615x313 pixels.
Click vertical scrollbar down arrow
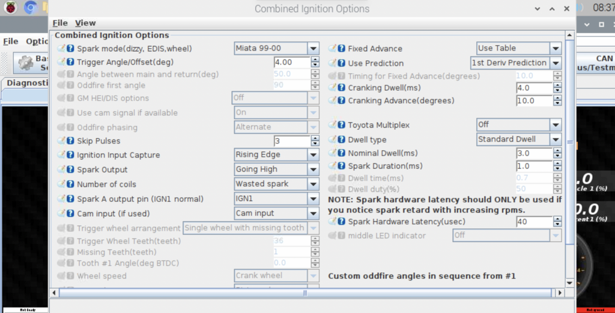click(570, 282)
